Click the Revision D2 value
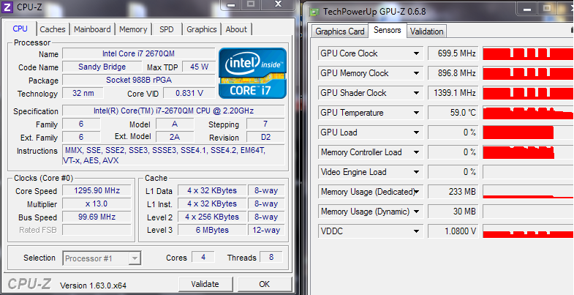The height and width of the screenshot is (295, 574). click(x=265, y=137)
